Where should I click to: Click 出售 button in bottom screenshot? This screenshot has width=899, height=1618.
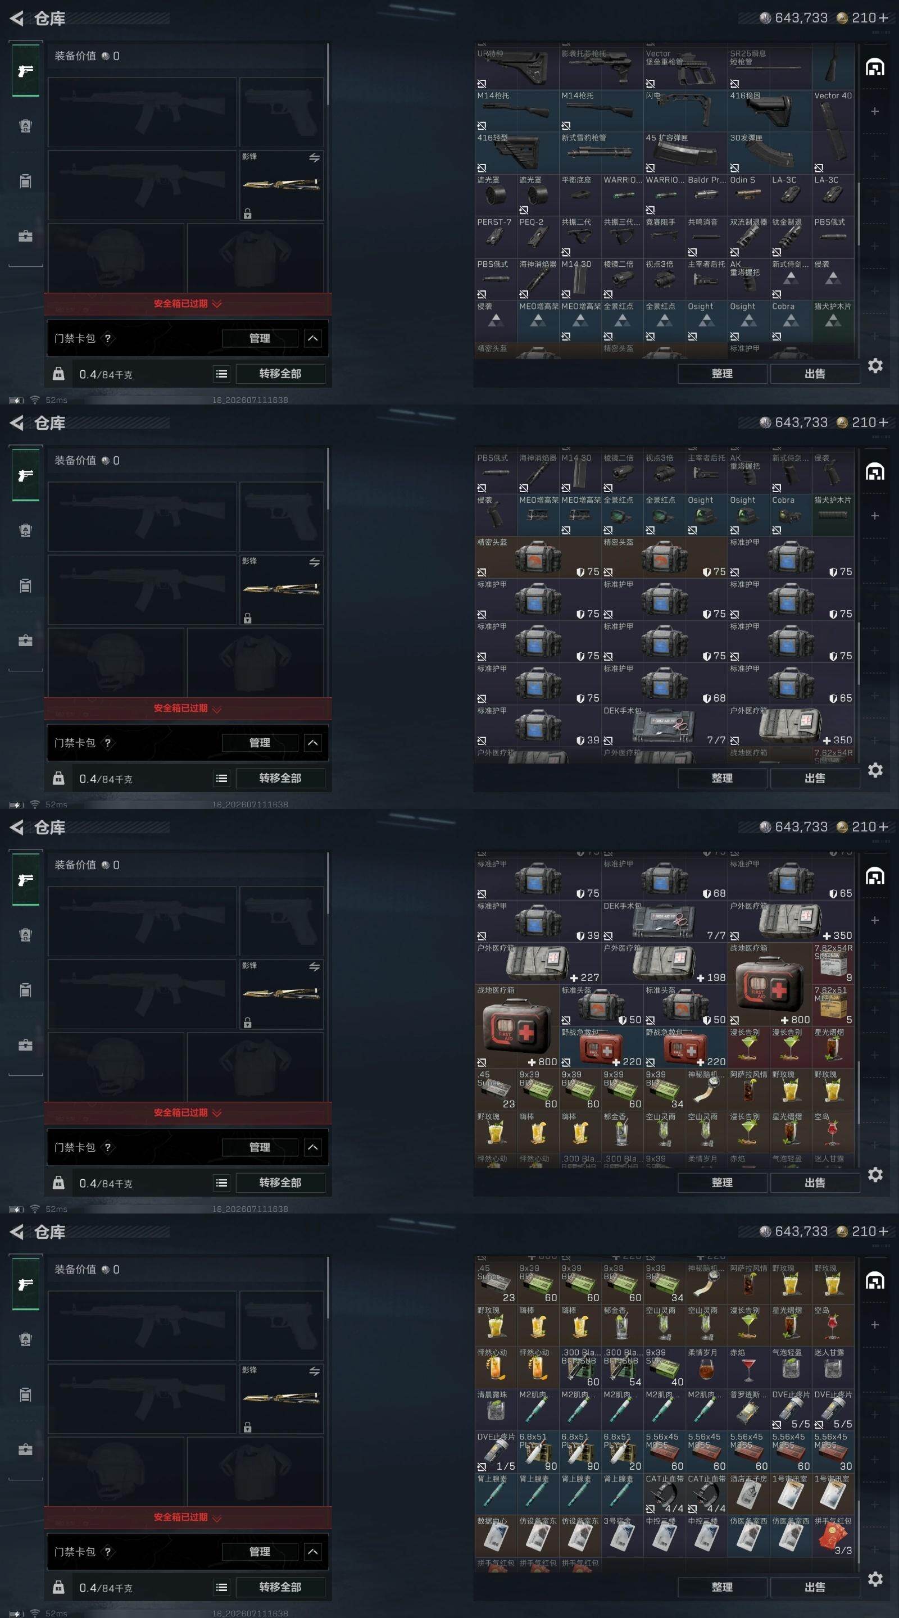click(x=815, y=1587)
